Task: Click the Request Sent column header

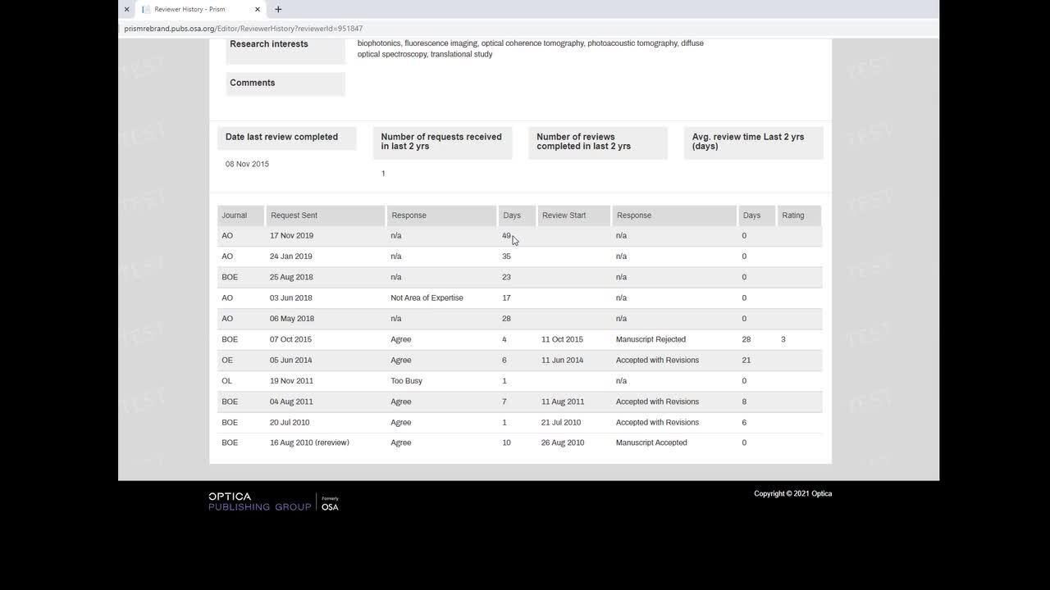Action: (326, 216)
